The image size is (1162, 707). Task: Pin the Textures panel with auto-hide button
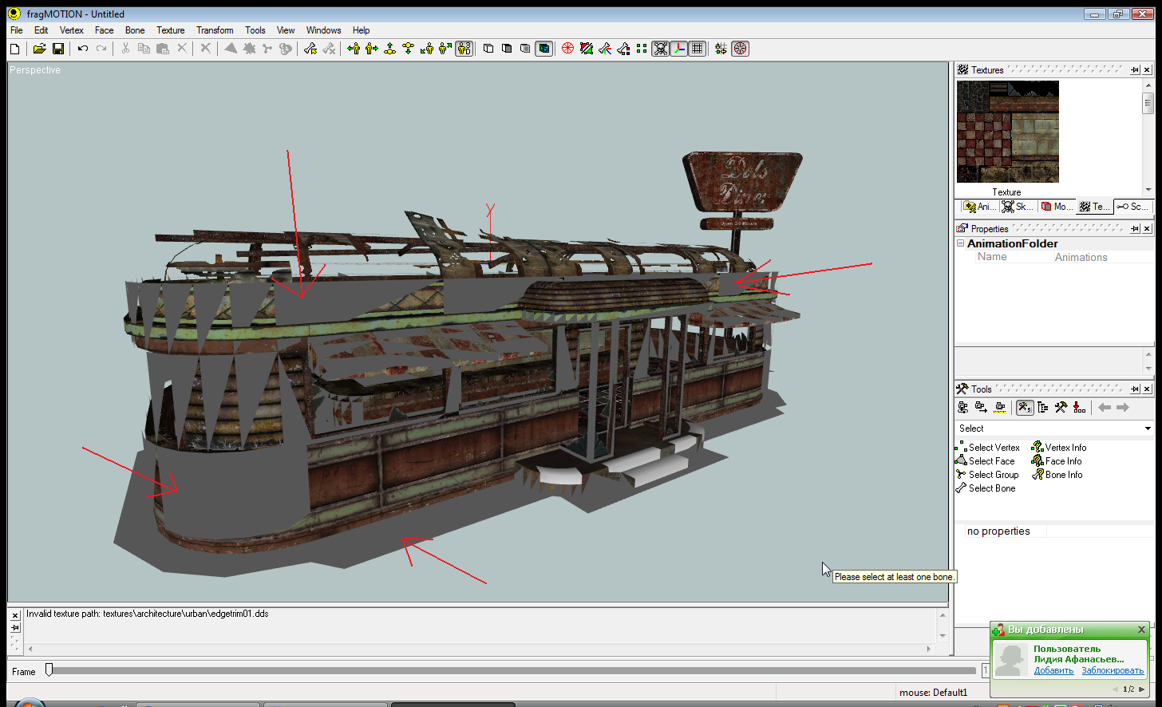[x=1135, y=70]
